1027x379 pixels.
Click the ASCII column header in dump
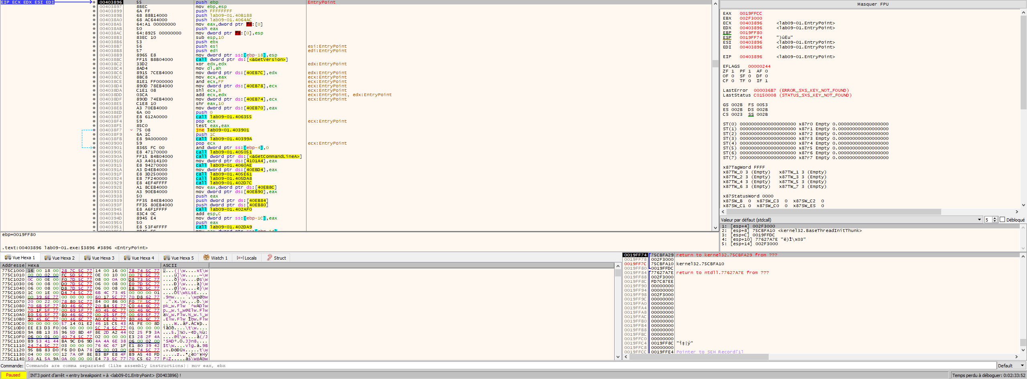(186, 265)
